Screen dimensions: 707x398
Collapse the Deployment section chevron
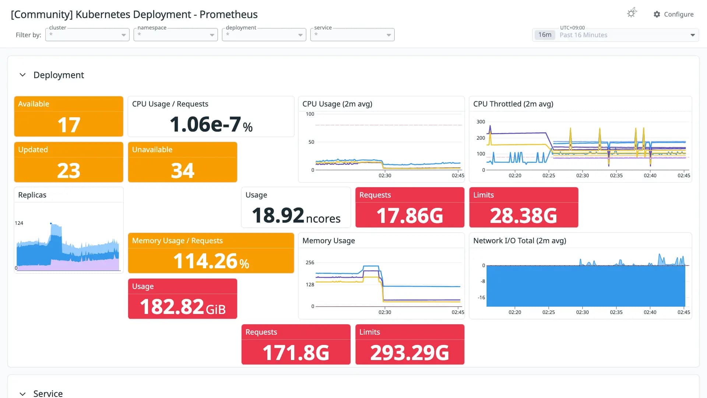pos(22,75)
